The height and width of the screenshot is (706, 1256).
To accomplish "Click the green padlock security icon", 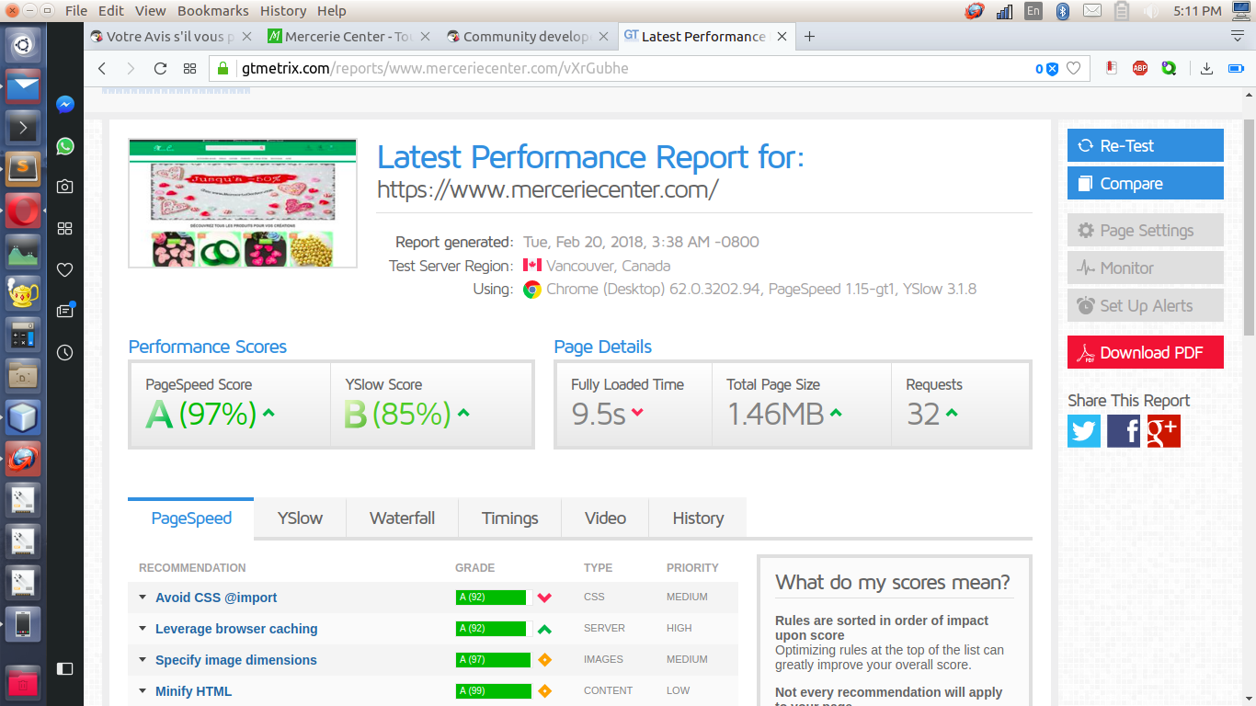I will 221,68.
